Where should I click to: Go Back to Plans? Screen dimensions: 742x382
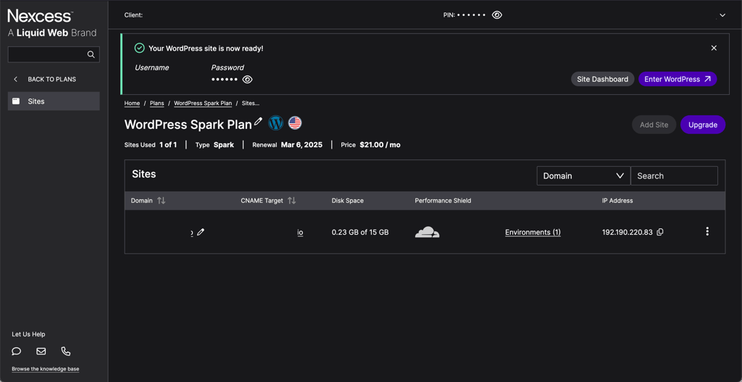[x=51, y=79]
